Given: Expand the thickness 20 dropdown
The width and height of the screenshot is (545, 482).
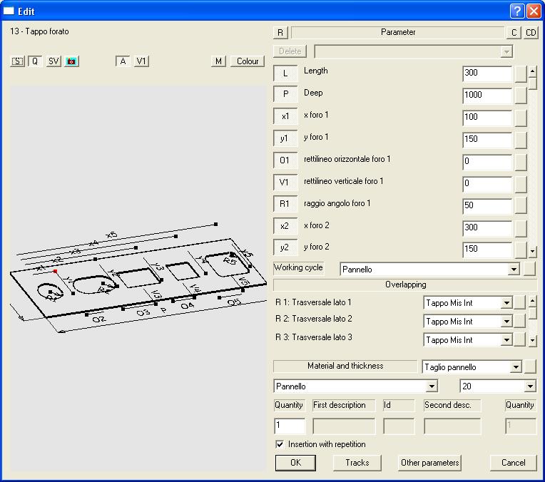Looking at the screenshot, I should [529, 386].
